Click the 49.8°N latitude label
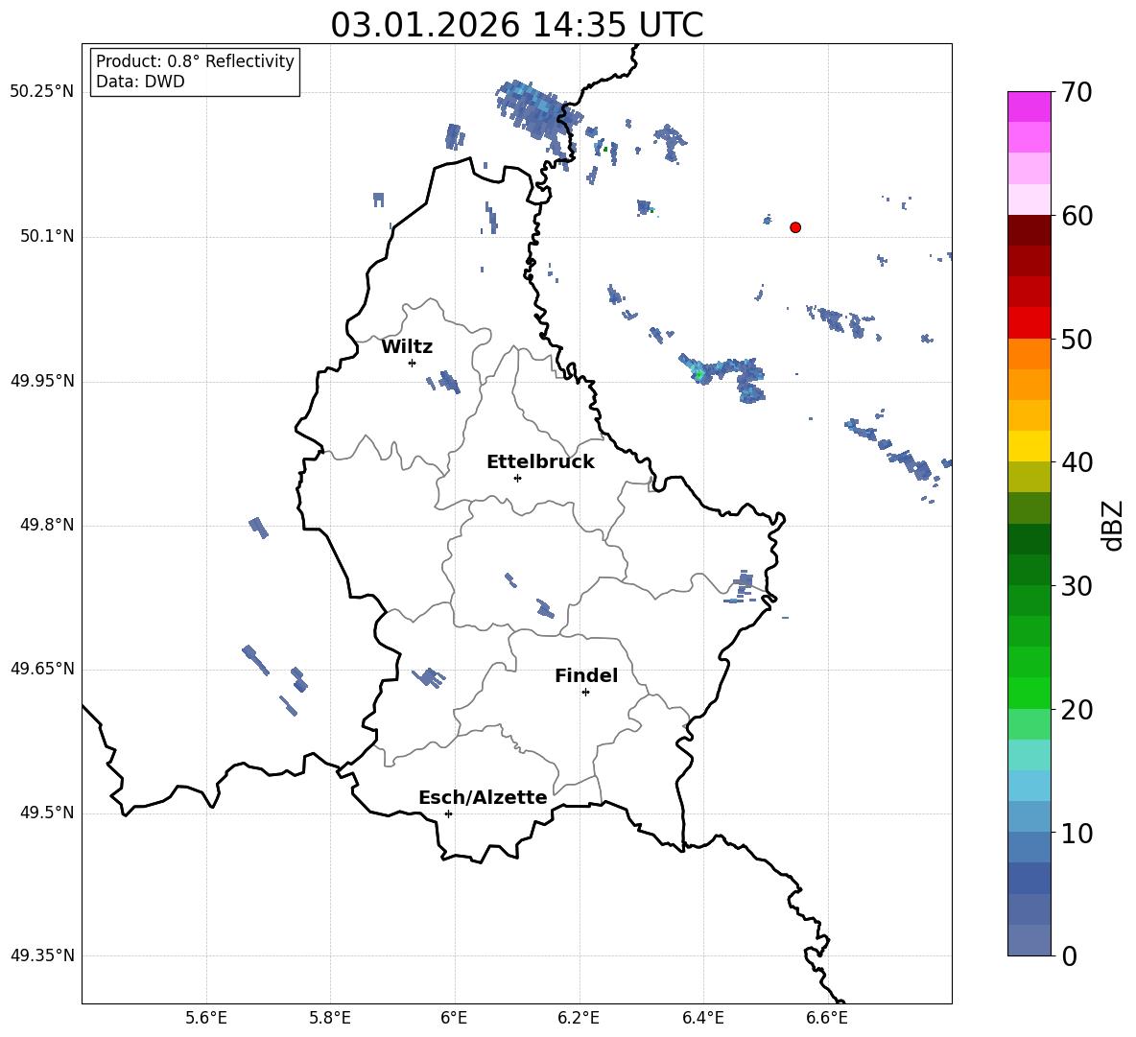 47,525
